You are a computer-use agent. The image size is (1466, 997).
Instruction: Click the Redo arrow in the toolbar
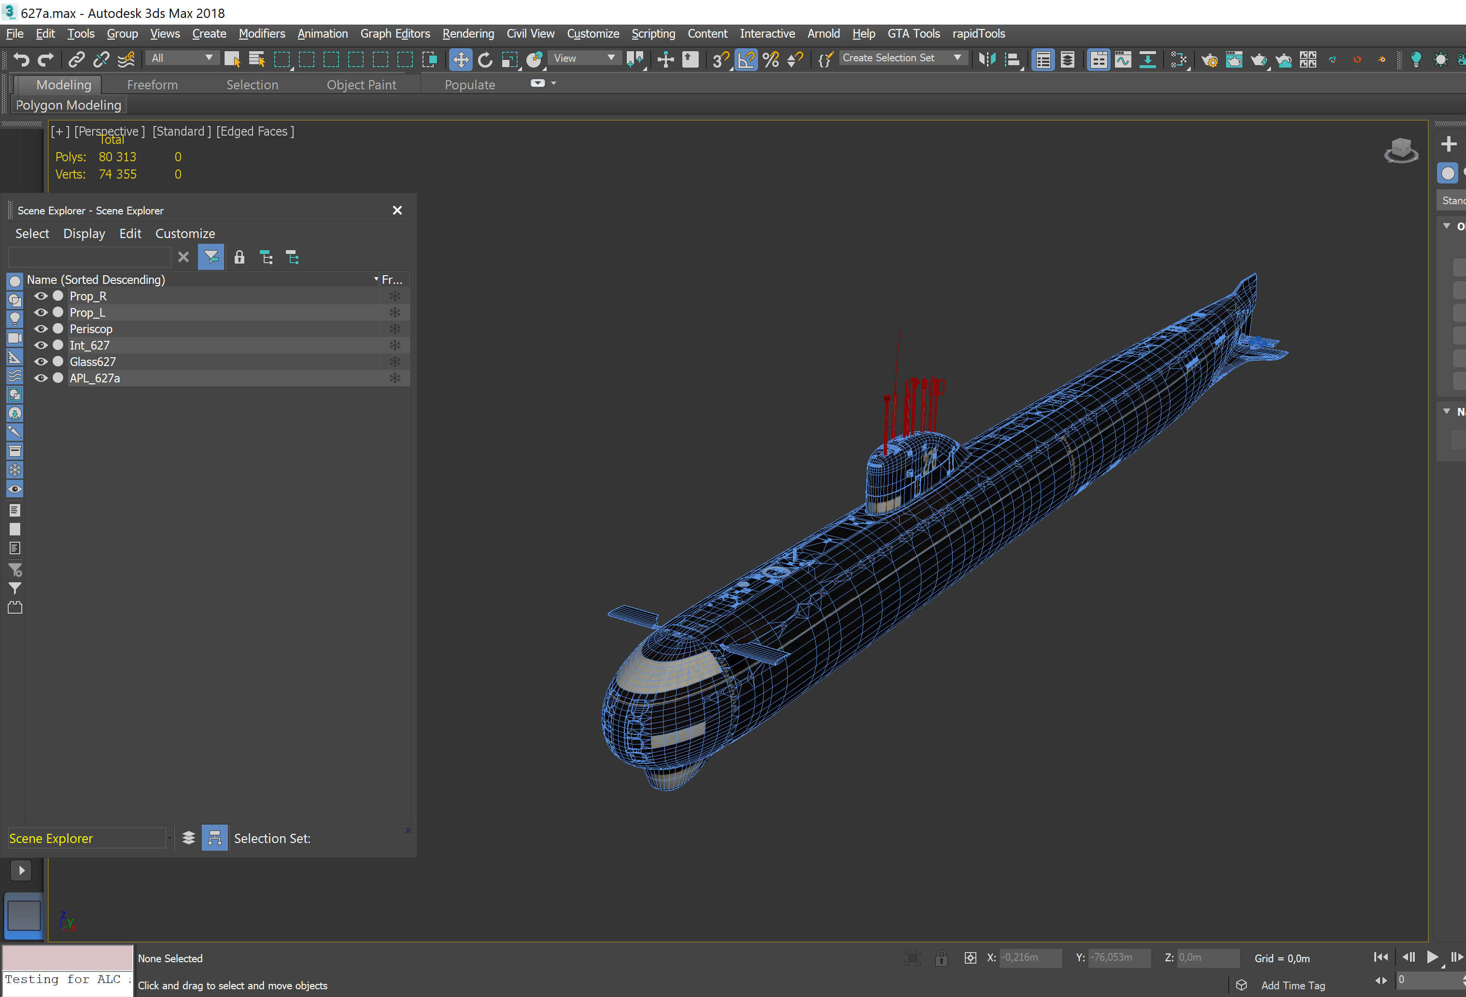pos(45,59)
